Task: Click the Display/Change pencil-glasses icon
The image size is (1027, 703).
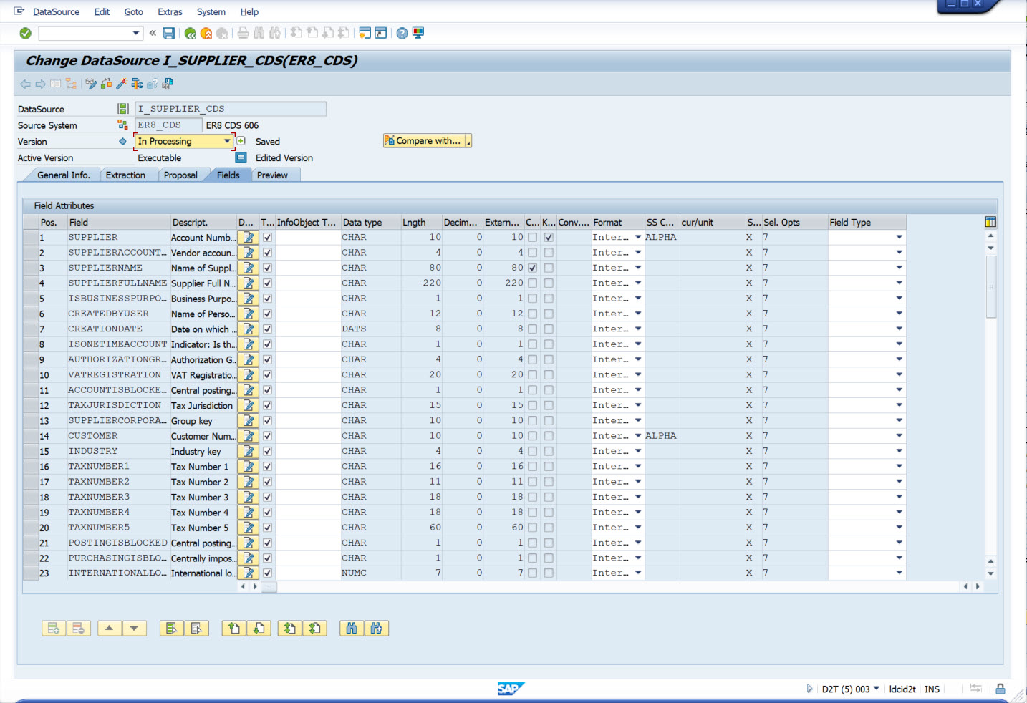Action: click(x=91, y=84)
